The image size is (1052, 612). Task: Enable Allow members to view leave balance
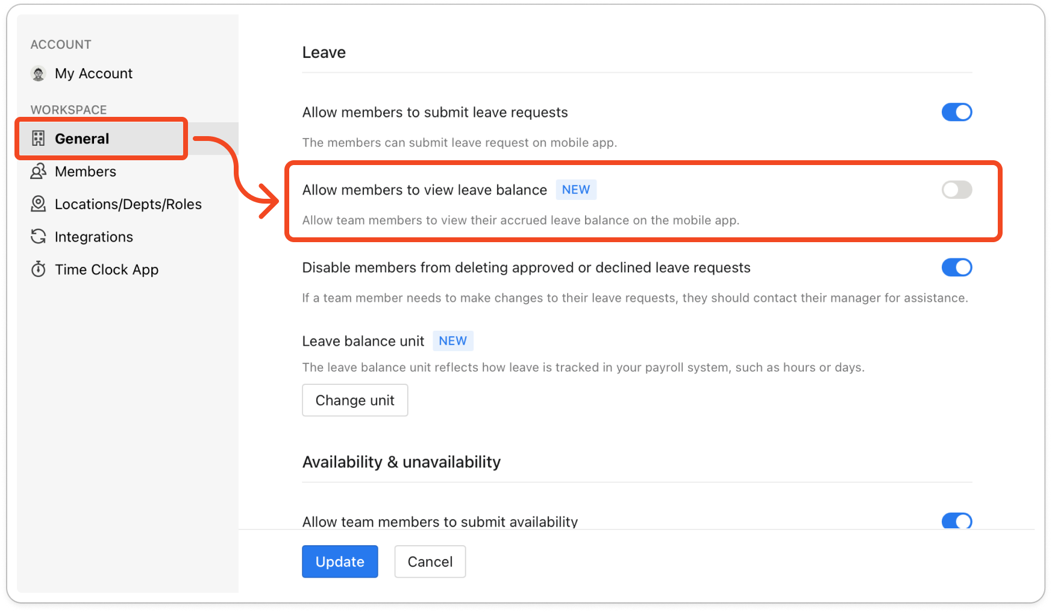point(957,190)
